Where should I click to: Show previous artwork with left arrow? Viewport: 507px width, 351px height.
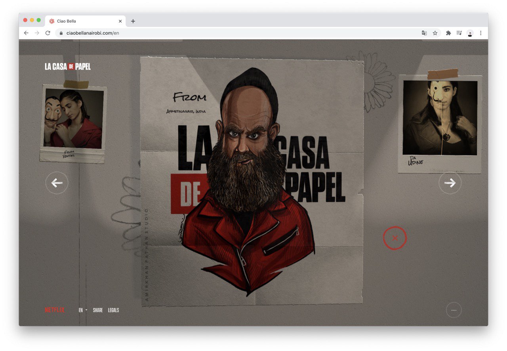tap(57, 183)
